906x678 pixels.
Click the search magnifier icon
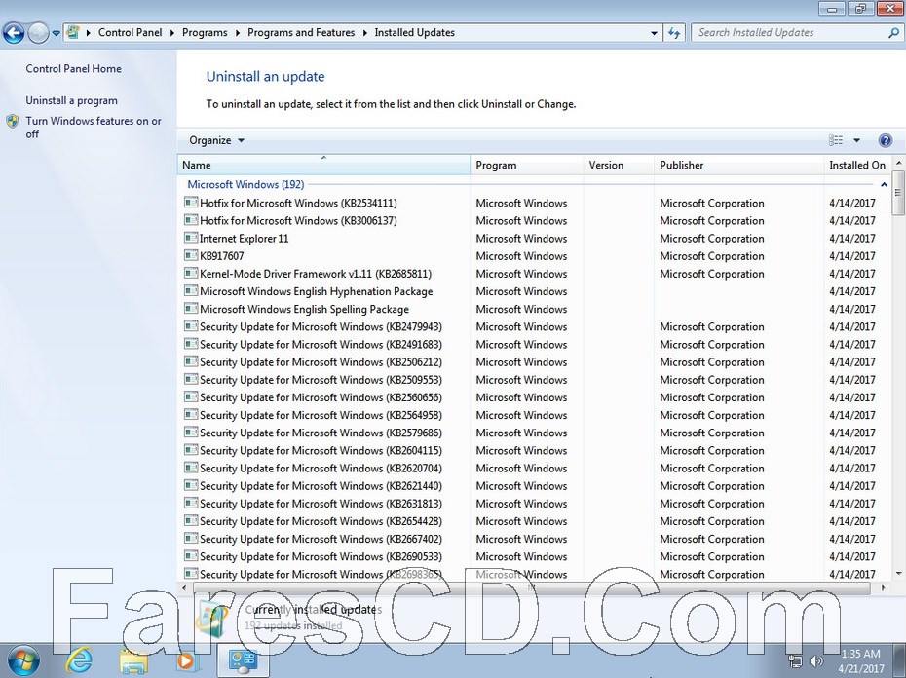pos(893,33)
